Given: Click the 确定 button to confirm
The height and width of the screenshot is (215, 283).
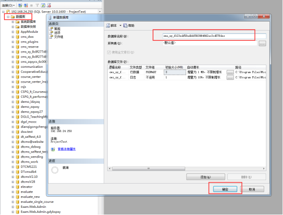Looking at the screenshot, I should tap(225, 189).
